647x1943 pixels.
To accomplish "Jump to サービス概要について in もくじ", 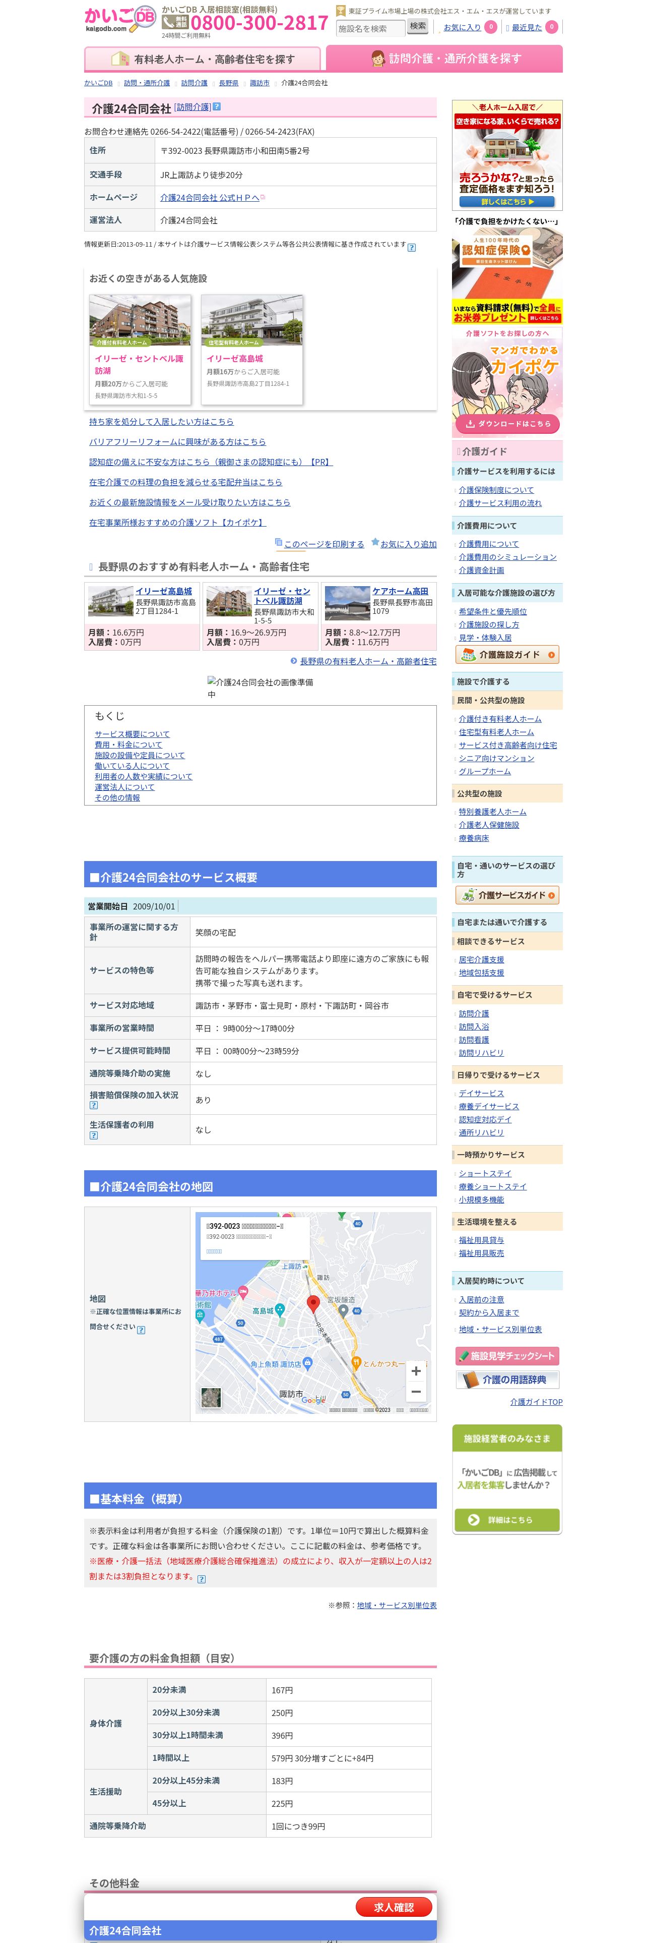I will tap(132, 734).
